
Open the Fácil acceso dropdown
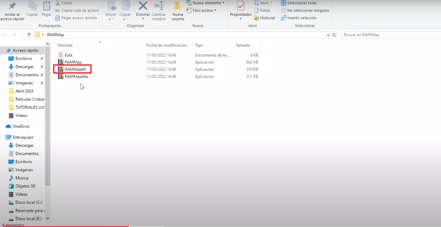201,10
